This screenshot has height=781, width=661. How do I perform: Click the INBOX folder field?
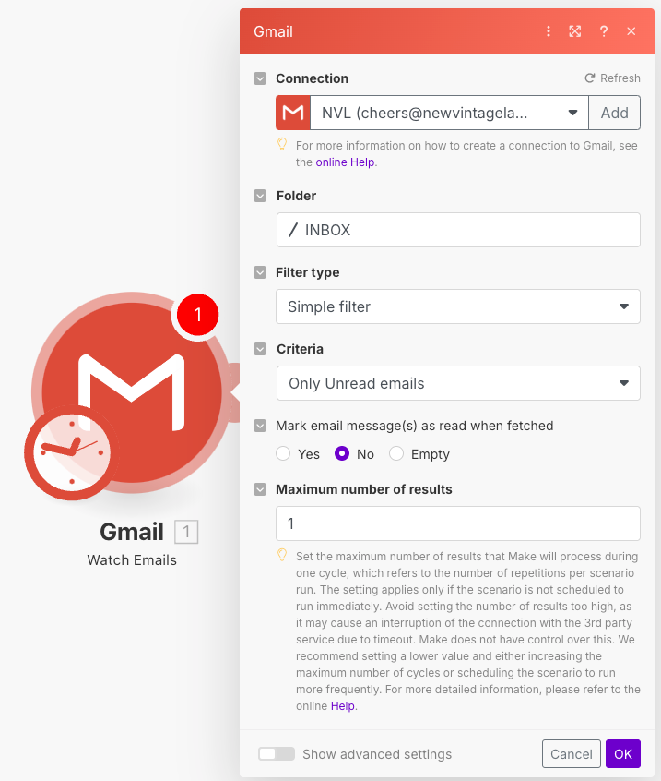point(458,230)
